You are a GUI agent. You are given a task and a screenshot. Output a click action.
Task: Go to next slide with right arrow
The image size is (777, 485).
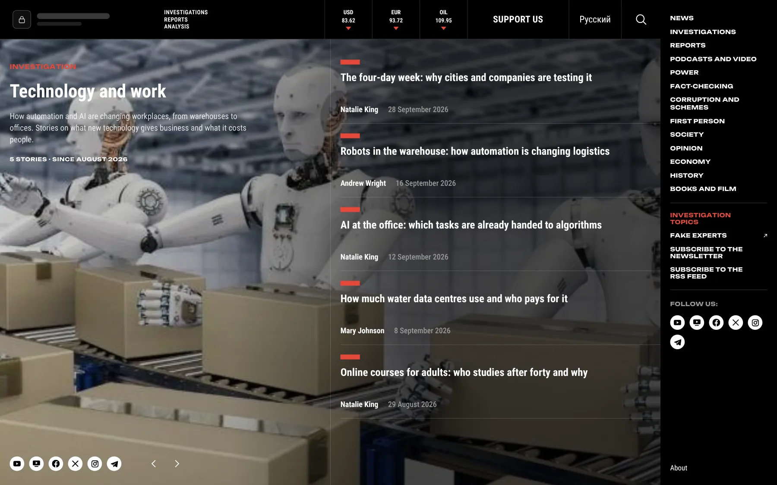click(177, 464)
